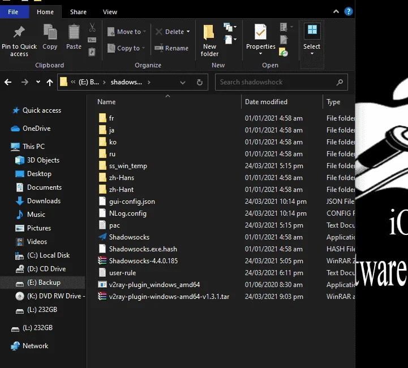The width and height of the screenshot is (408, 368).
Task: Click the (E:) B... breadcrumb segment
Action: point(89,82)
